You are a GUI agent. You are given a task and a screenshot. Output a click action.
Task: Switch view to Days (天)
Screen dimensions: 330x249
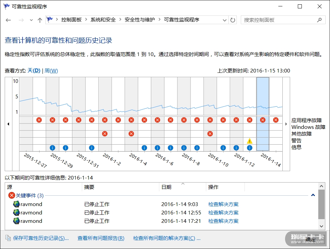[x=34, y=71]
